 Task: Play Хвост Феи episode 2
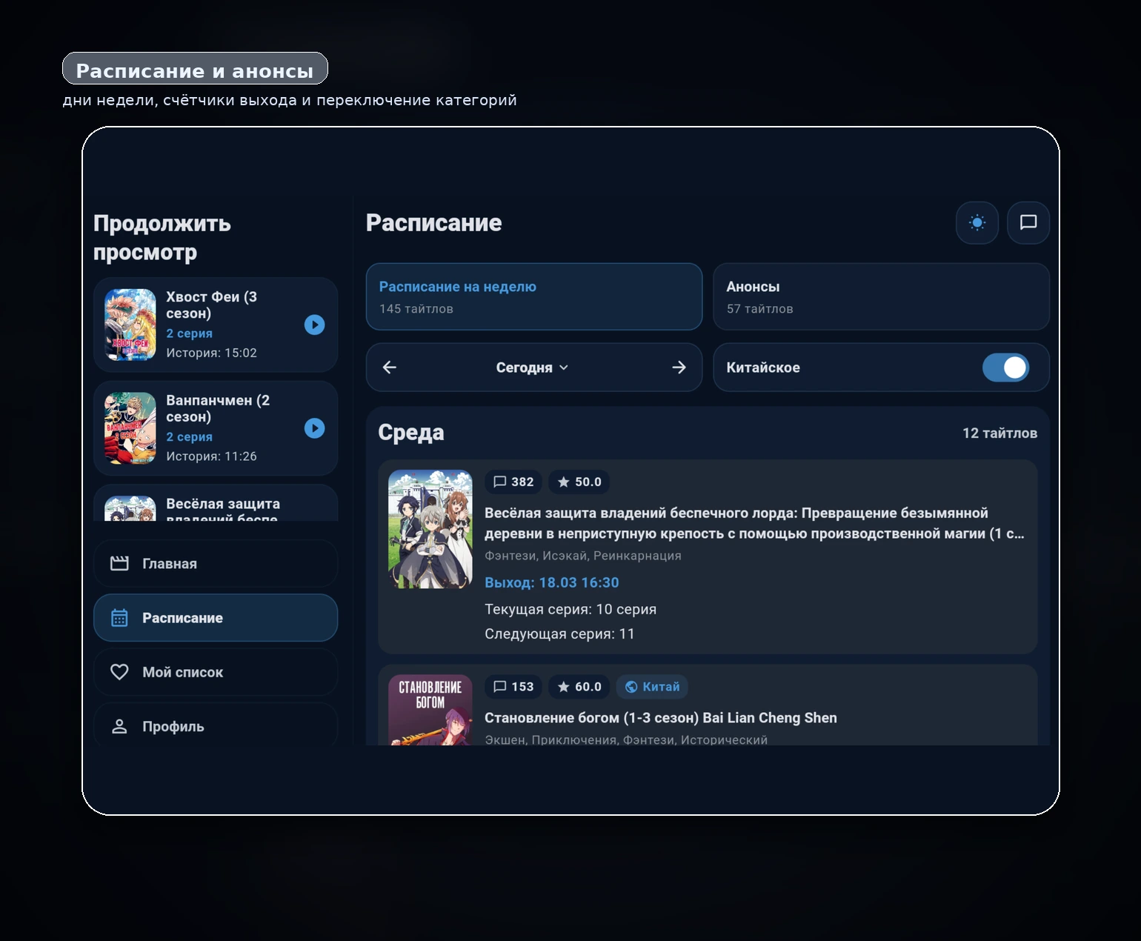coord(314,325)
